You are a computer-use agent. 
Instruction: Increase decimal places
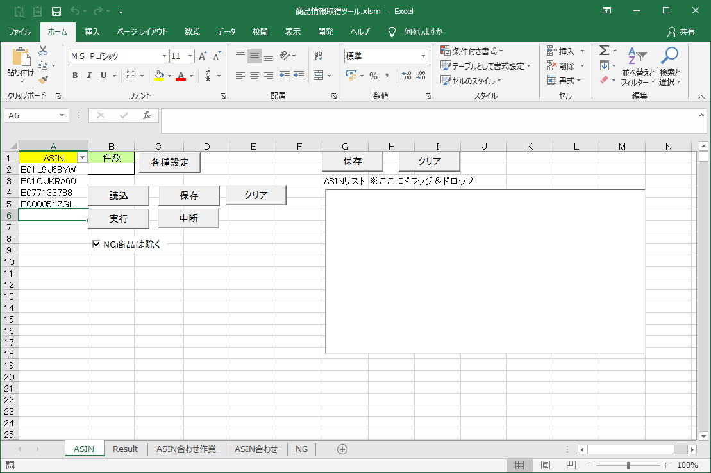pyautogui.click(x=406, y=76)
